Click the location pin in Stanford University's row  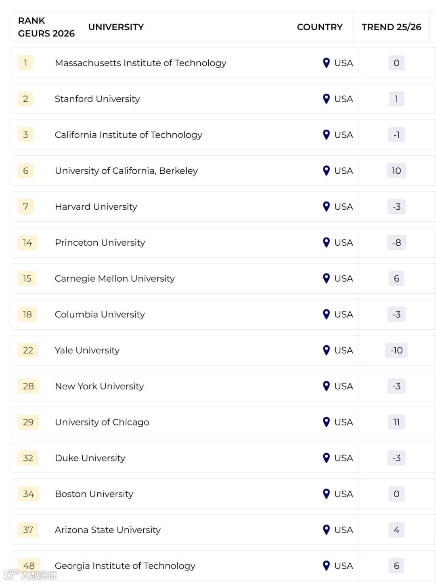tap(327, 99)
